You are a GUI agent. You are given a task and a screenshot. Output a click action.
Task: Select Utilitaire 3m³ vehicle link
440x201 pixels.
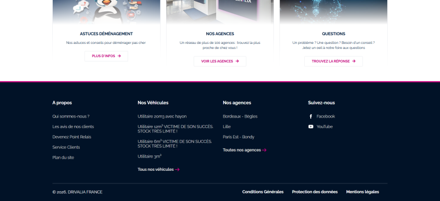coord(150,157)
